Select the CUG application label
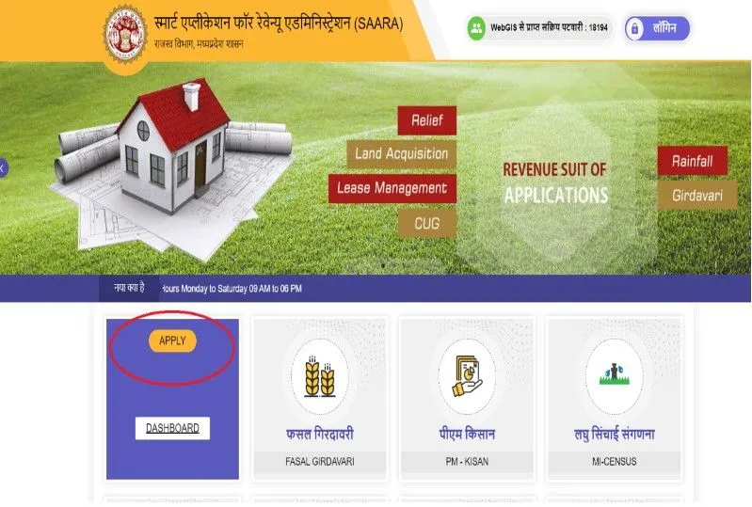The image size is (752, 507). [427, 223]
